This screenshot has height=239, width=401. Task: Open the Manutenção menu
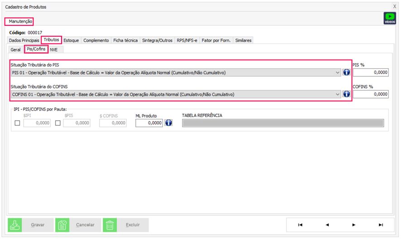(x=19, y=21)
